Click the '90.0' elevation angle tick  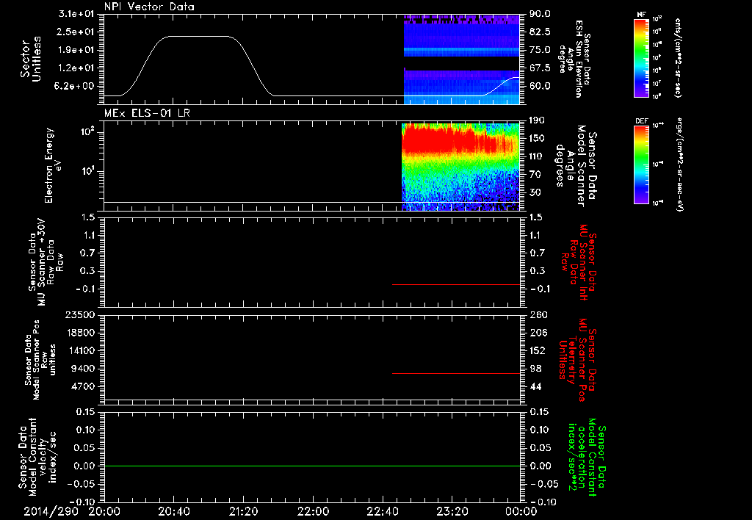pos(540,14)
